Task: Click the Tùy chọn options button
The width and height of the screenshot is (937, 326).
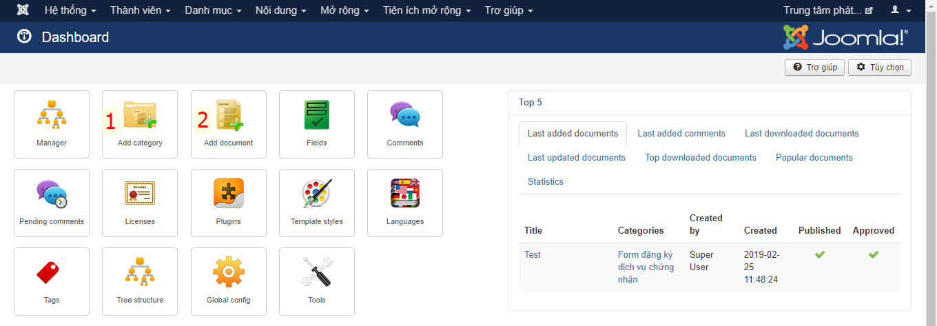Action: point(880,68)
